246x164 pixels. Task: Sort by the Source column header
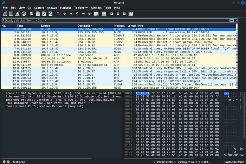(59, 26)
